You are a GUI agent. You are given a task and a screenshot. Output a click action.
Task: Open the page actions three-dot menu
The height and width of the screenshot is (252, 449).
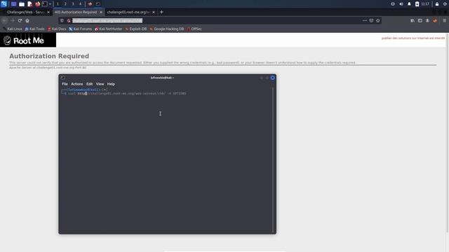pyautogui.click(x=365, y=20)
